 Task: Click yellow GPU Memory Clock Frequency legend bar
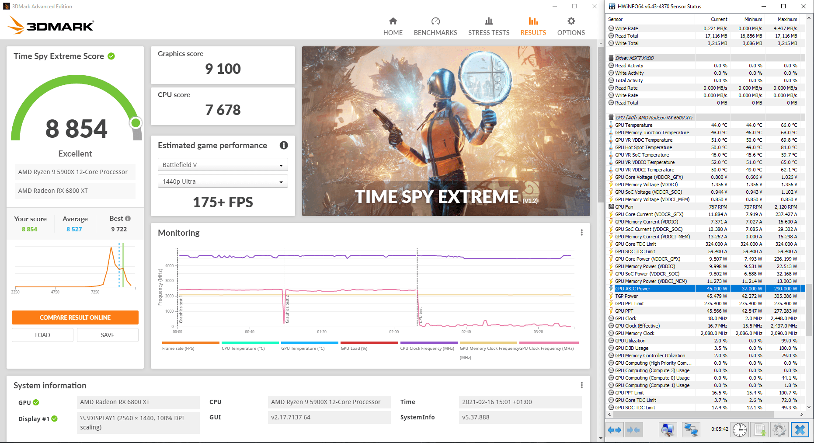pyautogui.click(x=488, y=342)
